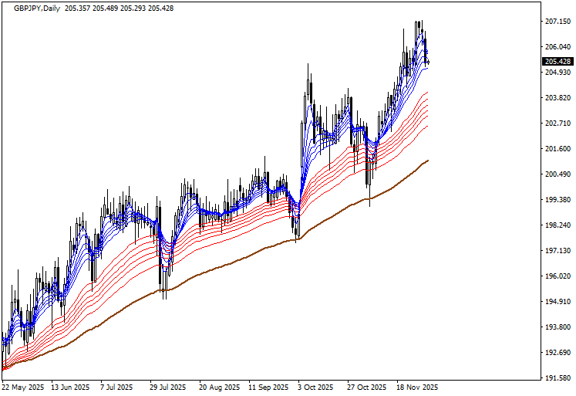Image resolution: width=576 pixels, height=396 pixels.
Task: Click the GBPJPY,Daily chart title
Action: [36, 8]
